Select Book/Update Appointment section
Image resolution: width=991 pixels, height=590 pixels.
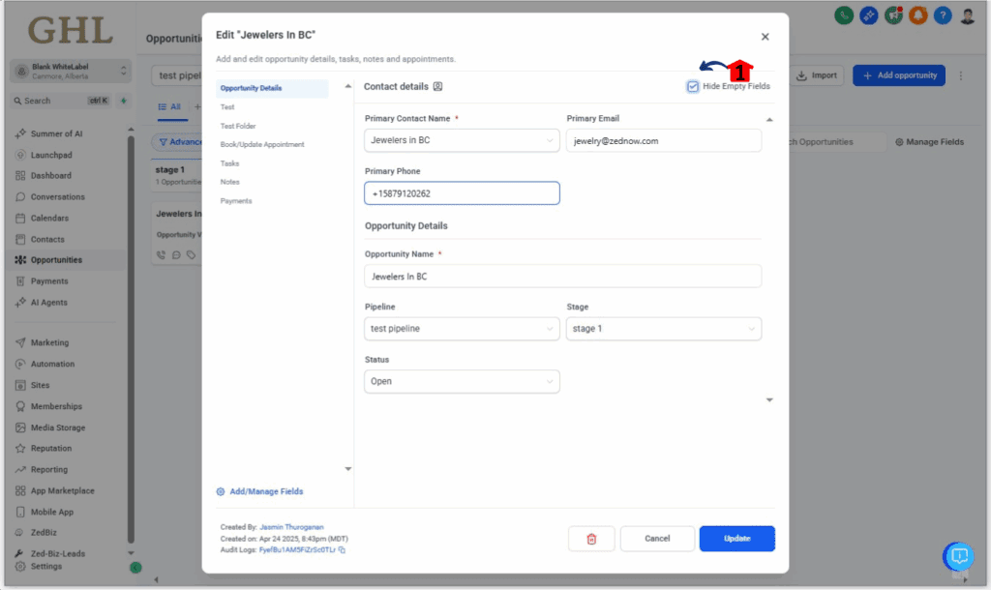tap(262, 145)
